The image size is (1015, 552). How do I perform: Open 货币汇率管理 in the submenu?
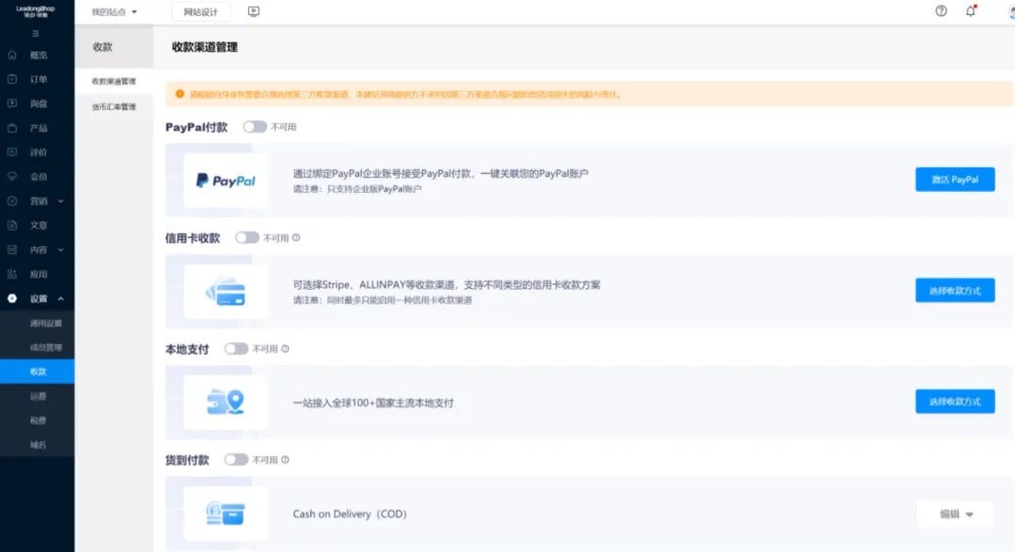(114, 106)
